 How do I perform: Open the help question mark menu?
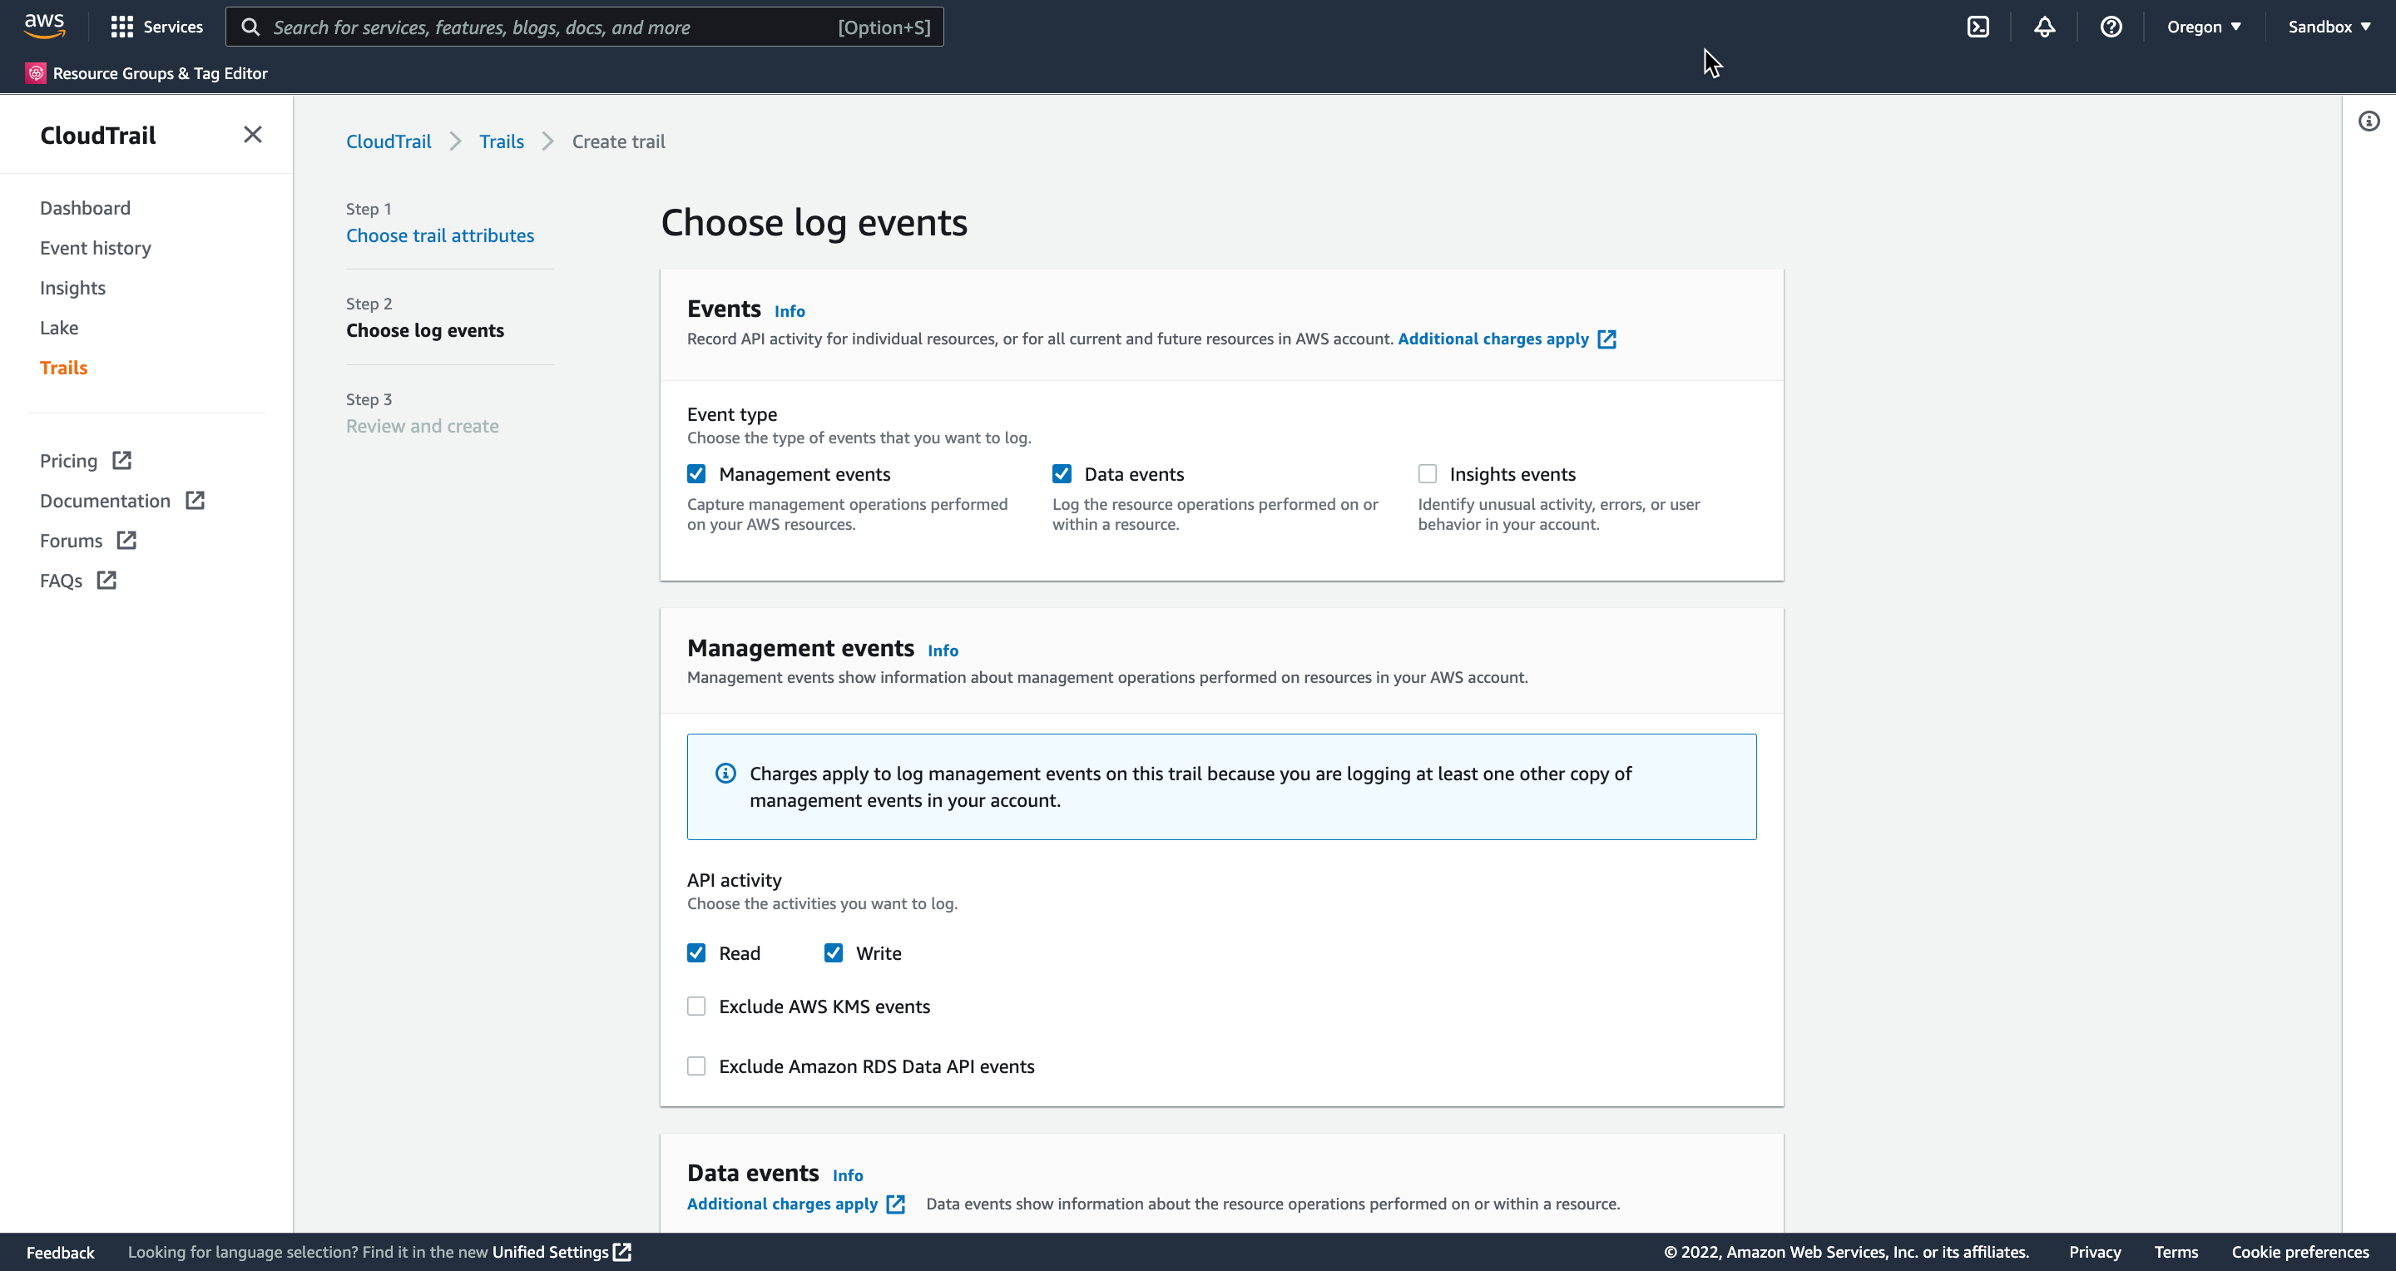(2111, 27)
